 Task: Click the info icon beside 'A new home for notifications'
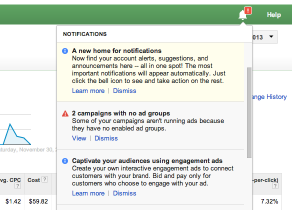65,51
